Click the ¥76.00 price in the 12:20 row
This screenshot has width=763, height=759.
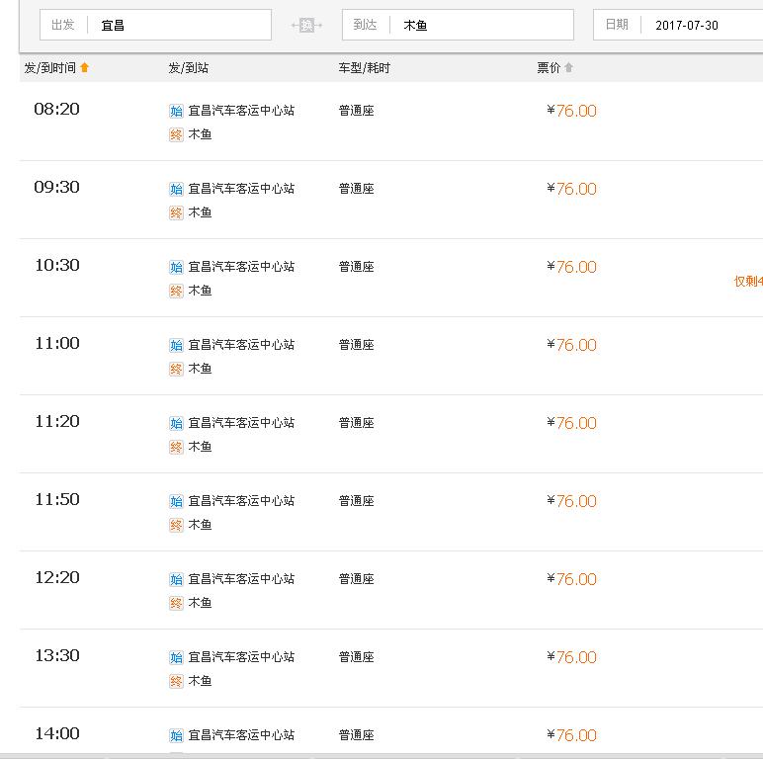click(x=572, y=579)
